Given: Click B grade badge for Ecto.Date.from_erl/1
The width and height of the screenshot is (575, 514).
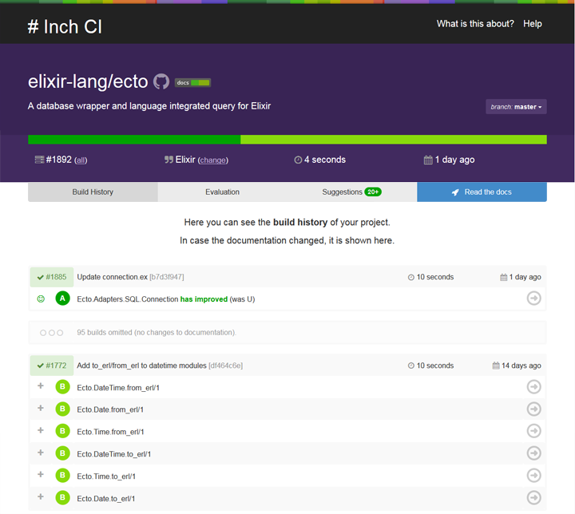Looking at the screenshot, I should tap(63, 409).
